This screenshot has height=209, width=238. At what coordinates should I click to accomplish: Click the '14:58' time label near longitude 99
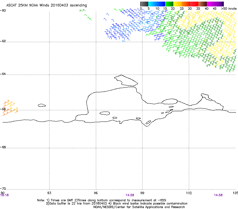pyautogui.click(x=130, y=195)
